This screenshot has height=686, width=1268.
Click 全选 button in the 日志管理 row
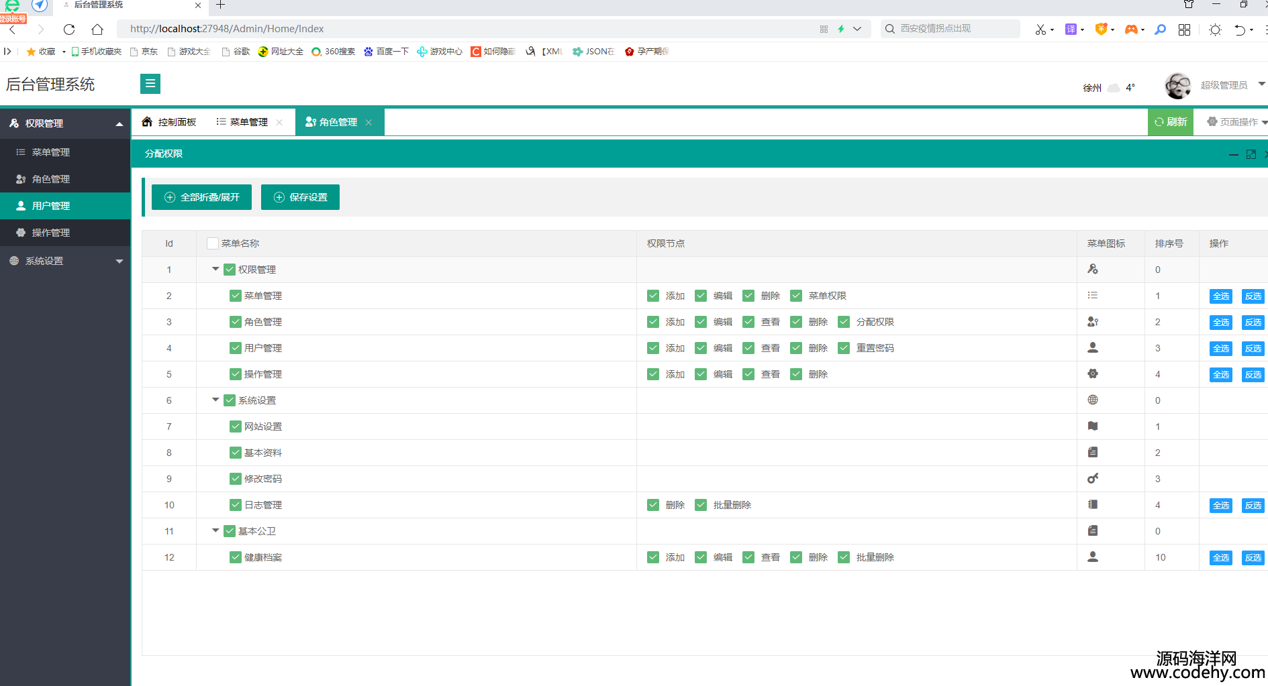(1220, 506)
